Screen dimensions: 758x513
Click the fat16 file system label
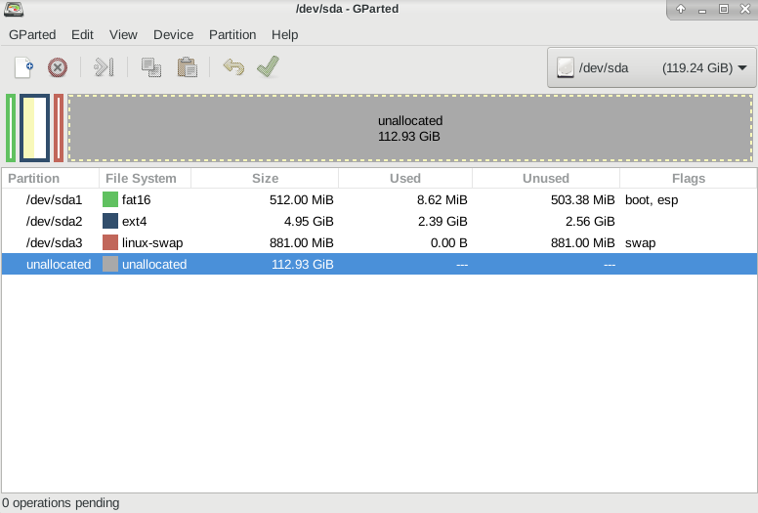click(137, 199)
